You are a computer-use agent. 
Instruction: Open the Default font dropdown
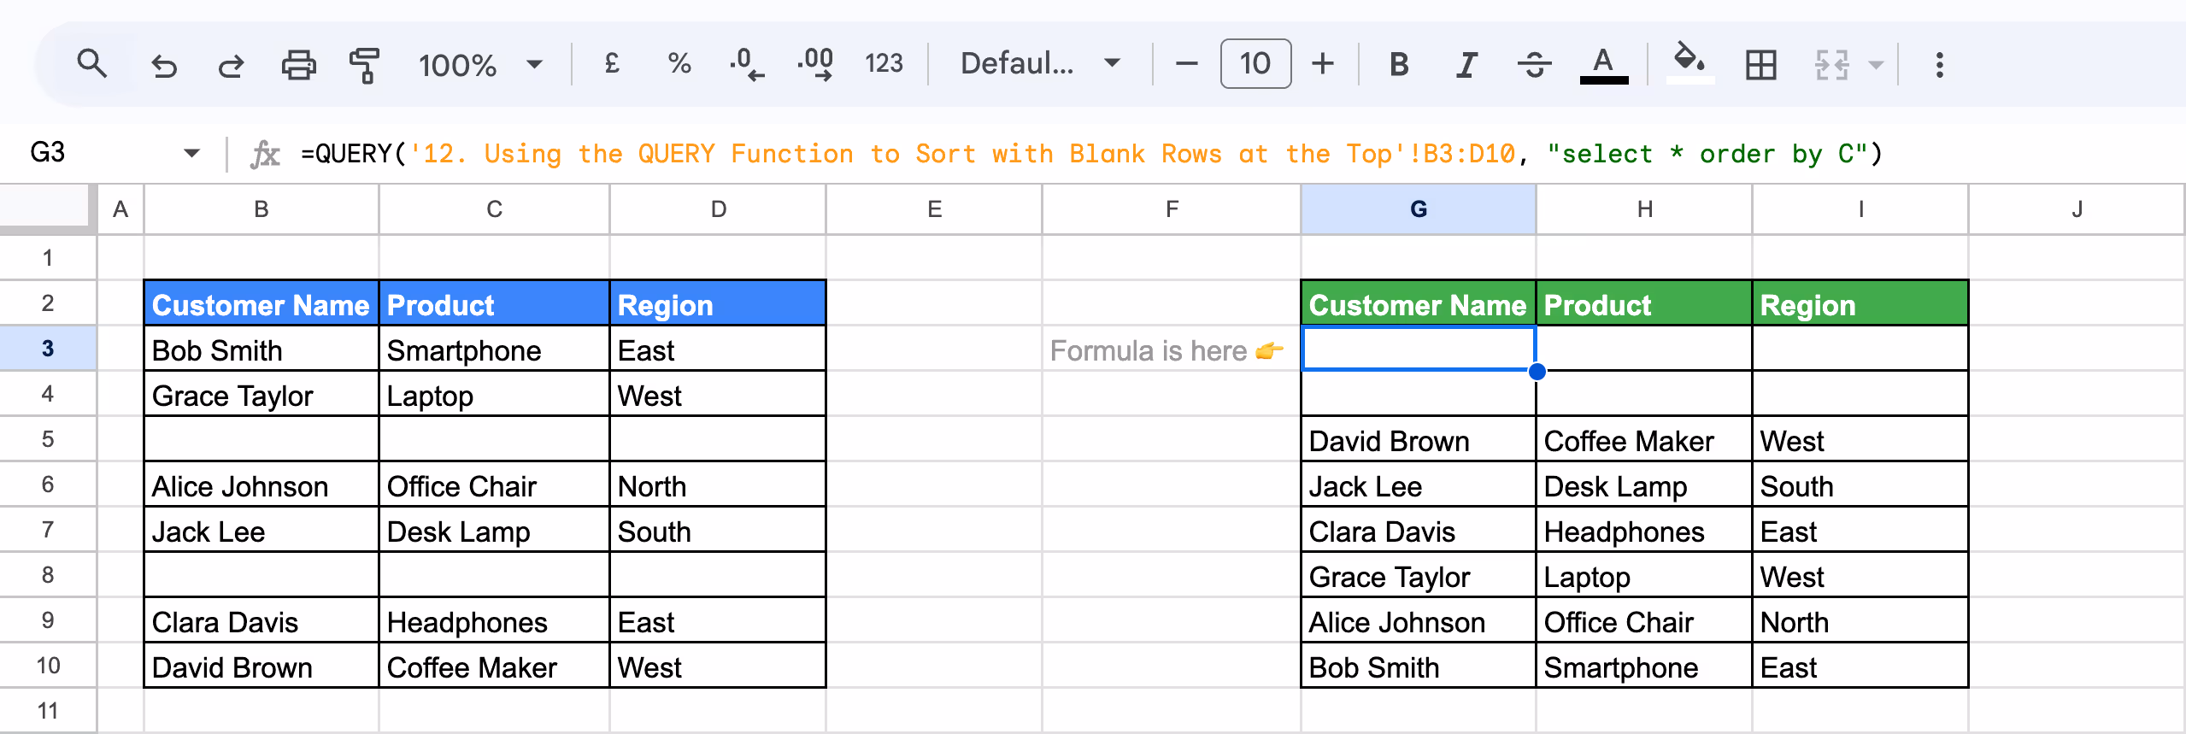tap(1040, 63)
